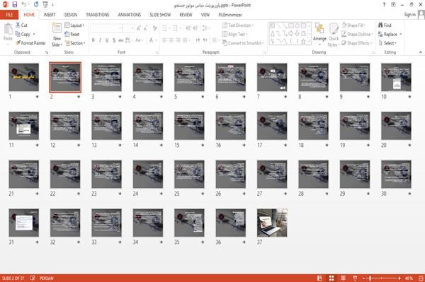This screenshot has width=425, height=282.
Task: Open PowerPoint Help question mark
Action: 384,5
